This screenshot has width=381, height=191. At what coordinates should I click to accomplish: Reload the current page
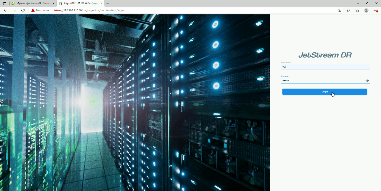click(x=23, y=10)
